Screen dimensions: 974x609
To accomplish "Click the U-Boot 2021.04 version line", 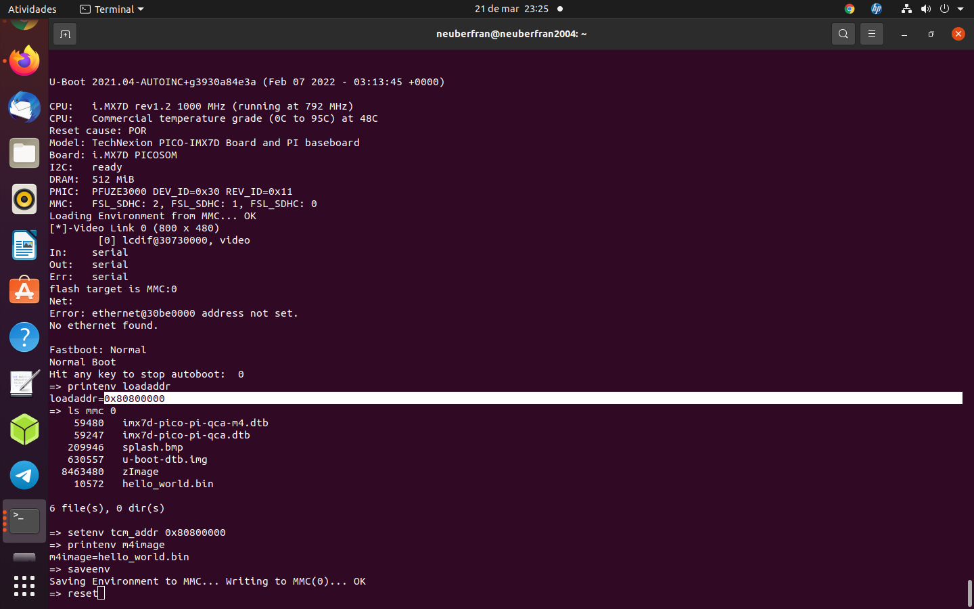I will [247, 82].
